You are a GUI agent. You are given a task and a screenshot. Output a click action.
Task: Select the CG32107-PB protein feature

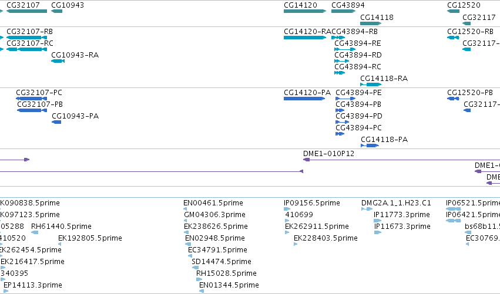32,110
